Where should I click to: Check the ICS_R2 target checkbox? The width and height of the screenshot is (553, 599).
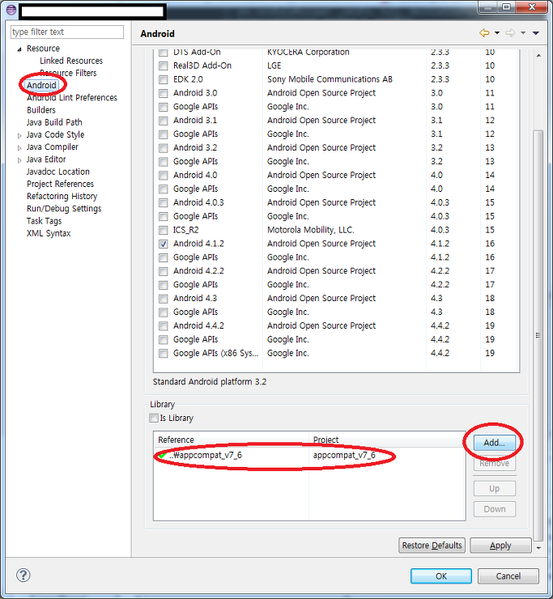[x=164, y=230]
